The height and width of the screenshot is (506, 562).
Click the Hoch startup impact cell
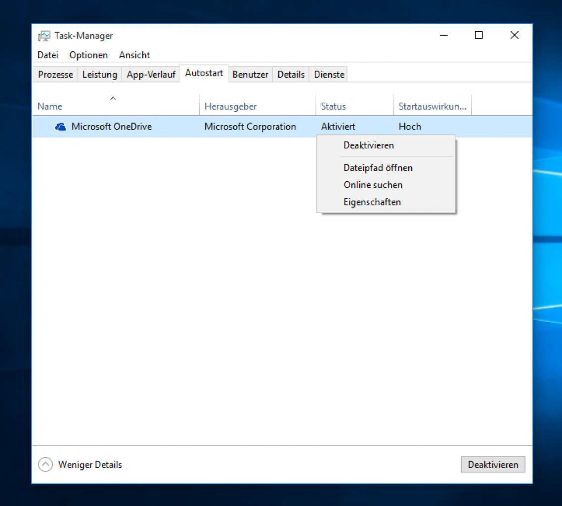coord(410,126)
